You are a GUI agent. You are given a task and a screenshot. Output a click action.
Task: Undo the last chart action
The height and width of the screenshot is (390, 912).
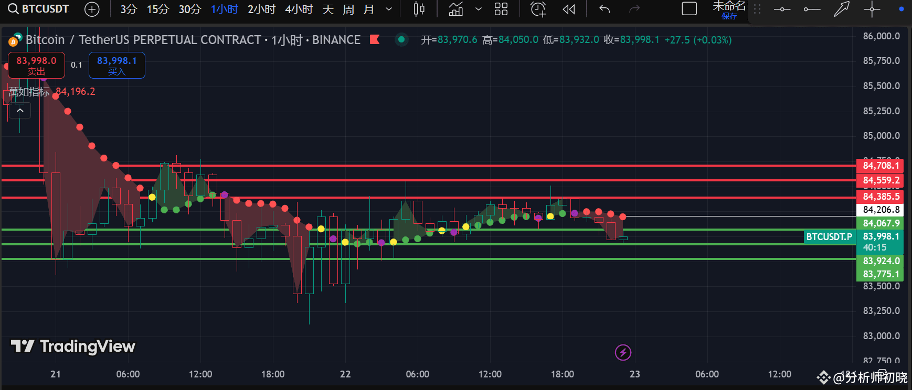605,9
